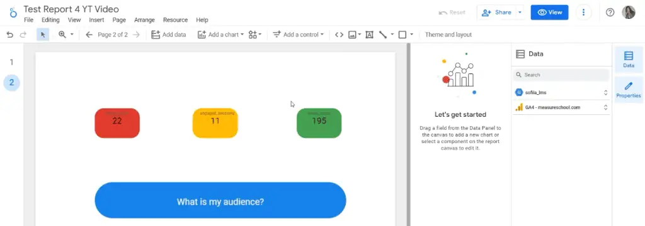Open the Properties tab on the side rail
645x226 pixels.
tap(629, 90)
